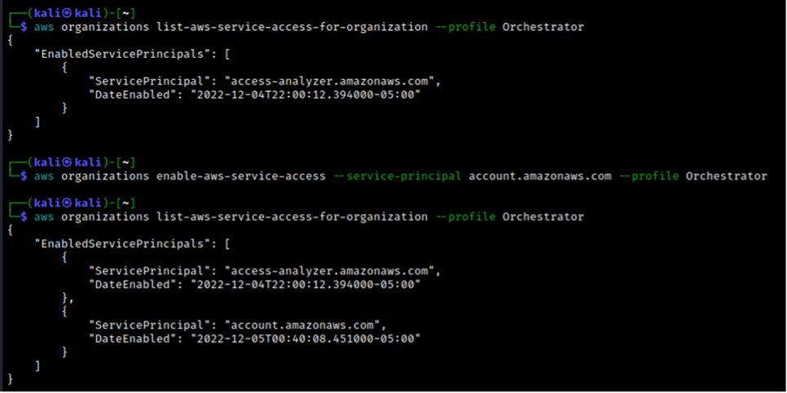The image size is (787, 393).
Task: Click the final closing brace of the last output
Action: 11,378
